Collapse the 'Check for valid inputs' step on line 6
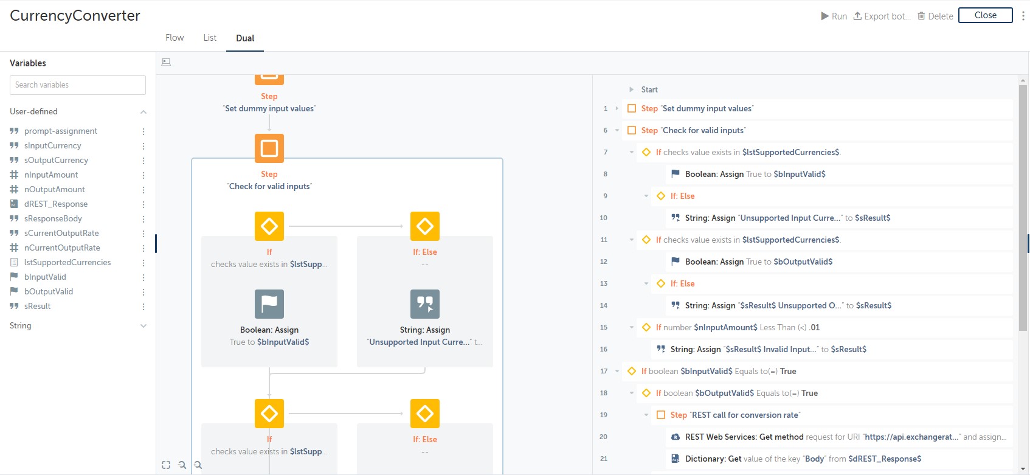 [617, 130]
